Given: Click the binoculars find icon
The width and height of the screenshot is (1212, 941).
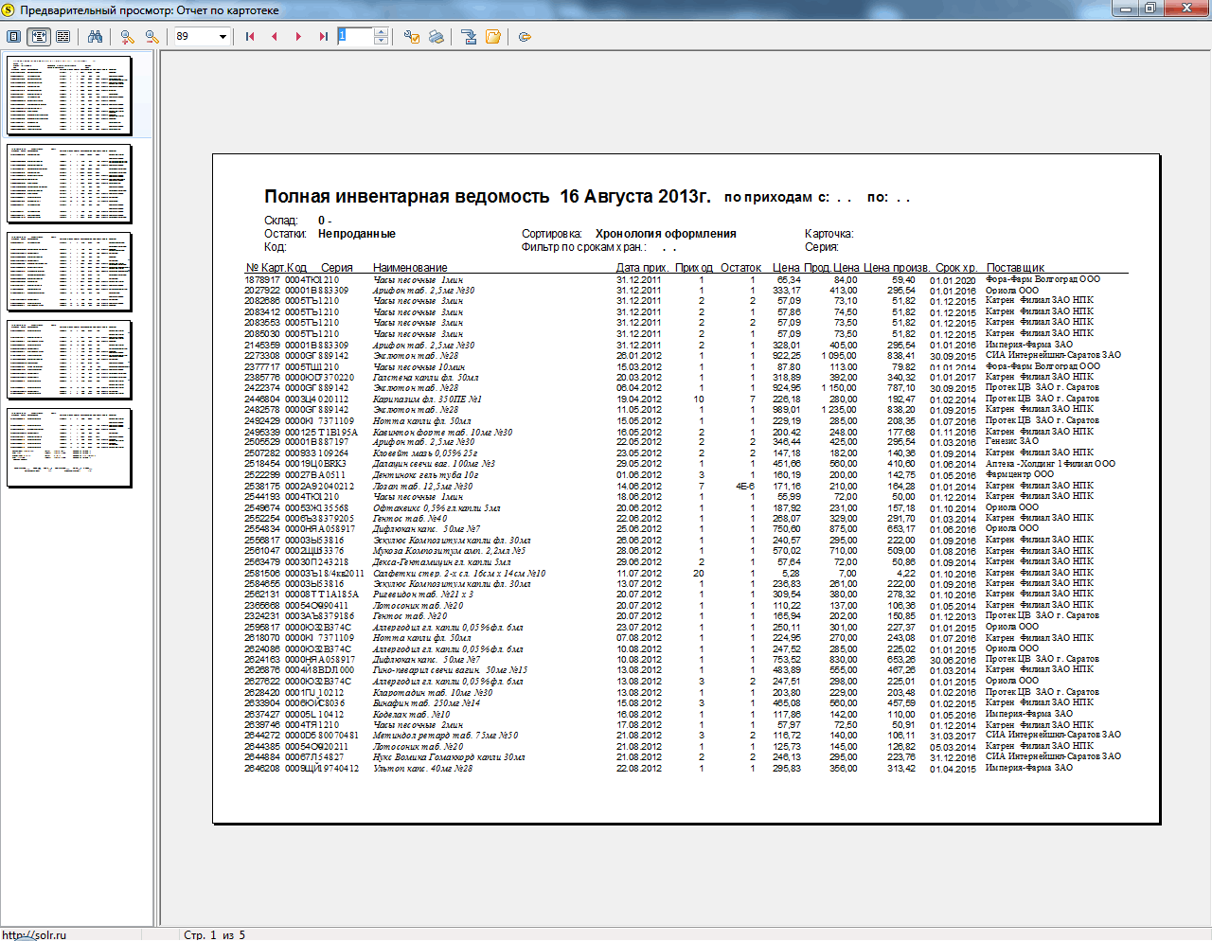Looking at the screenshot, I should tap(95, 36).
